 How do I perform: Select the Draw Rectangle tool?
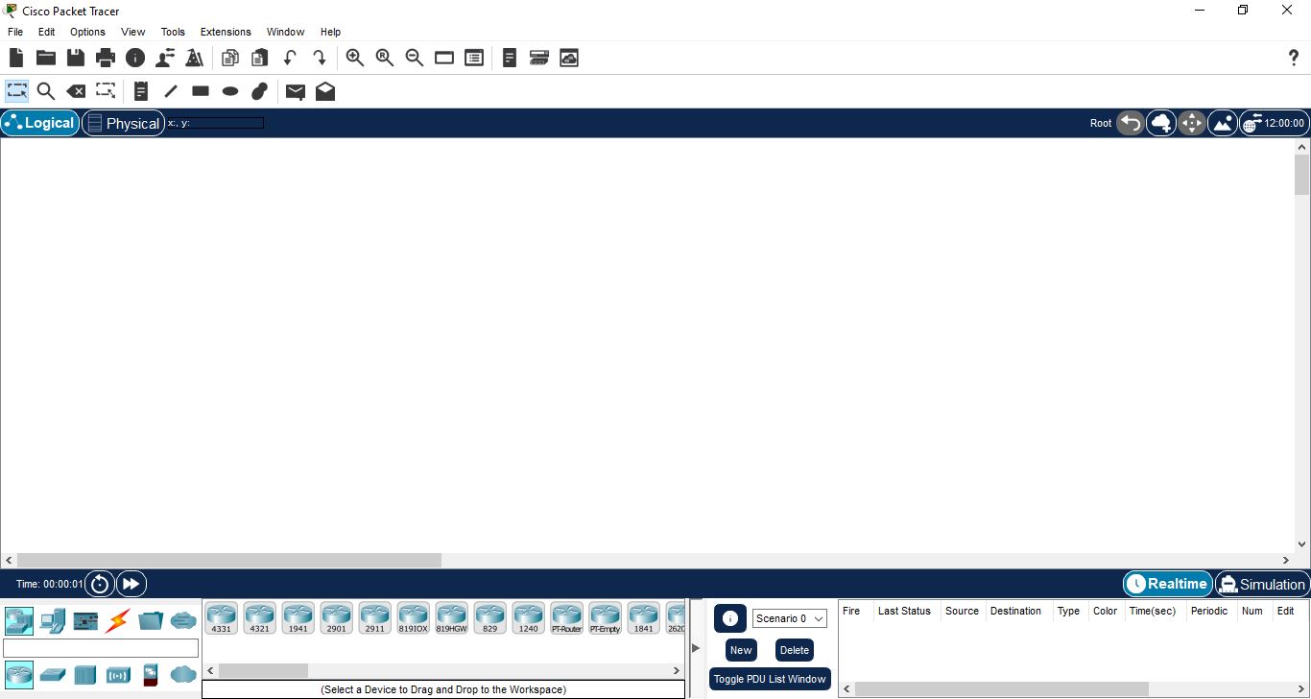201,91
